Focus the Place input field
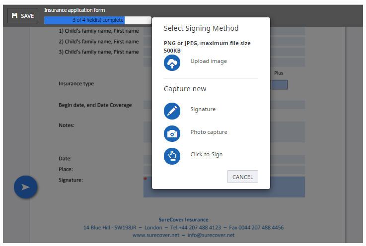 click(288, 170)
